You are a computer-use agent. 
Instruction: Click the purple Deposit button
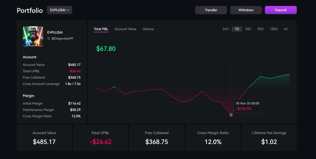tap(281, 10)
